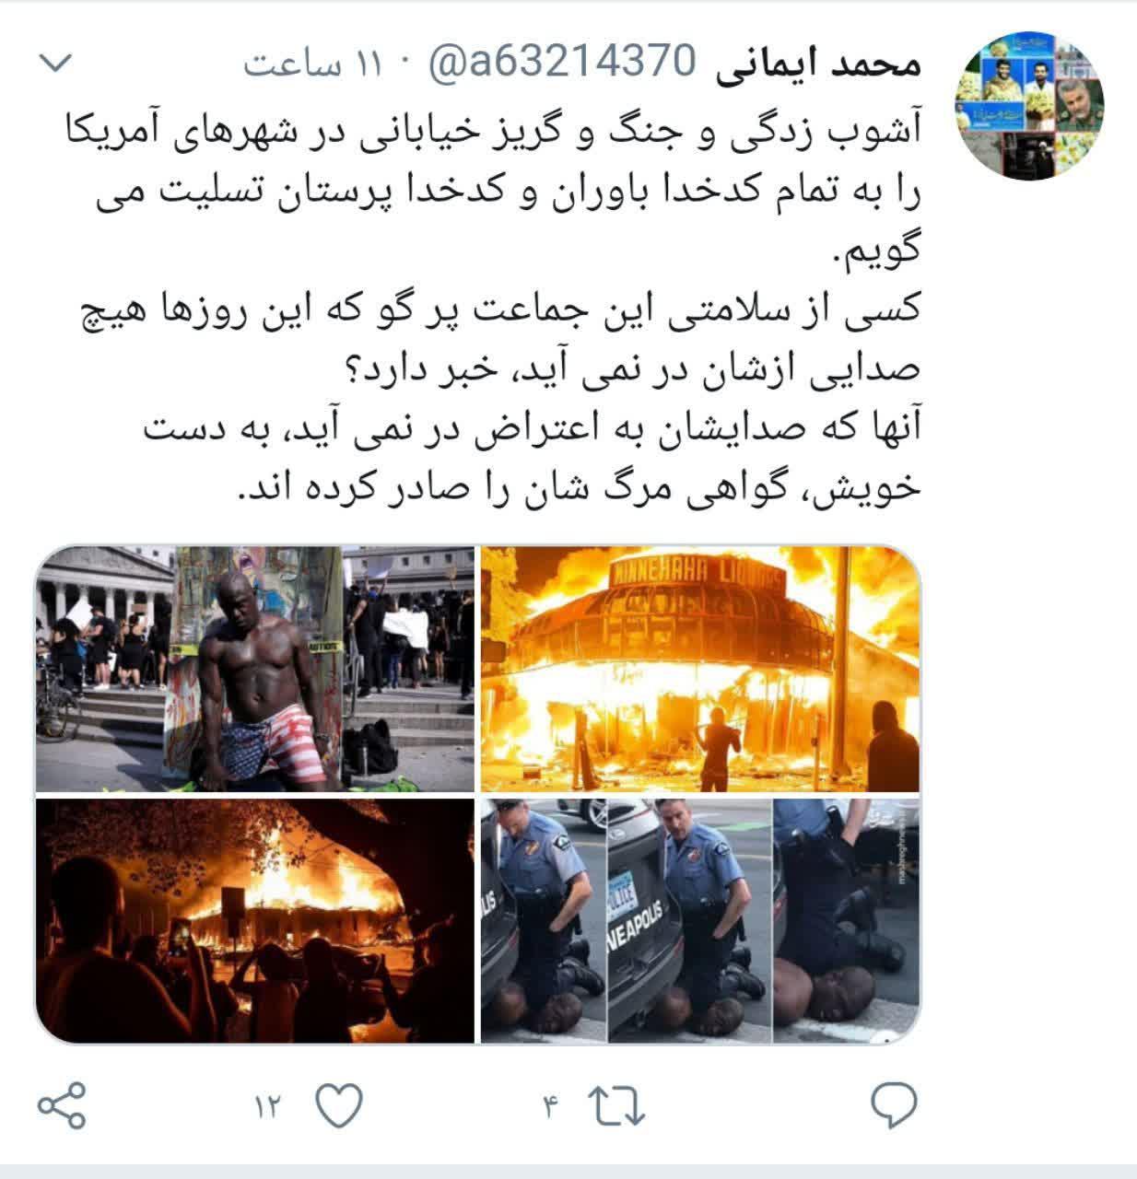Open the night crowd filming fire photo

point(254,921)
